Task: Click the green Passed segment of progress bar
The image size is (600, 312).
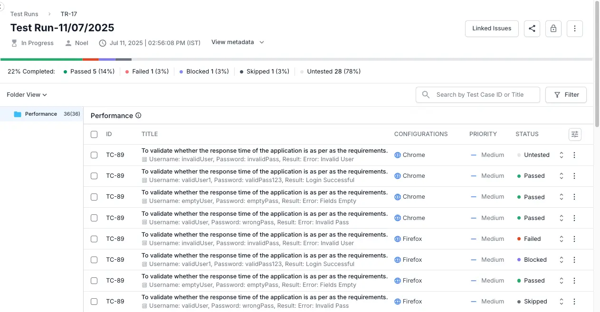Action: (x=41, y=59)
